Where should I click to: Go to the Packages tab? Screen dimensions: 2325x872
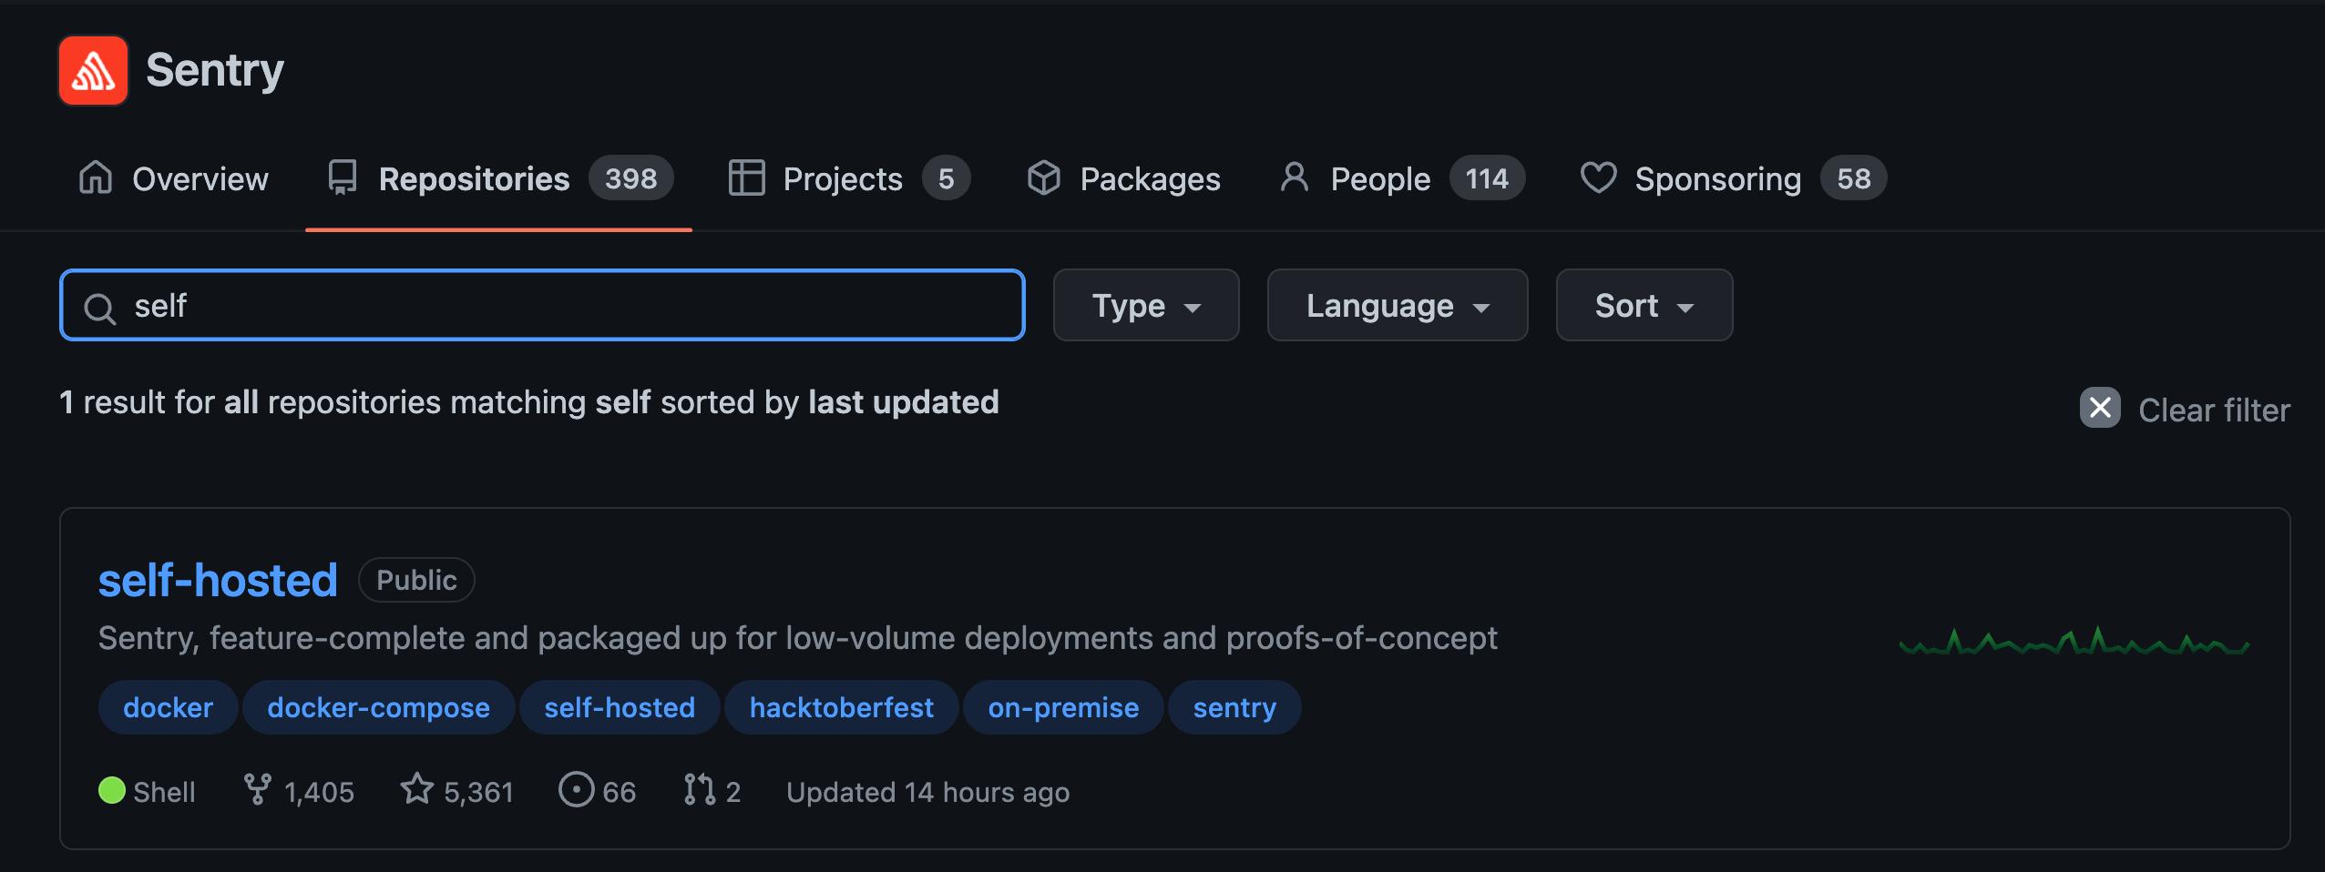pyautogui.click(x=1123, y=178)
